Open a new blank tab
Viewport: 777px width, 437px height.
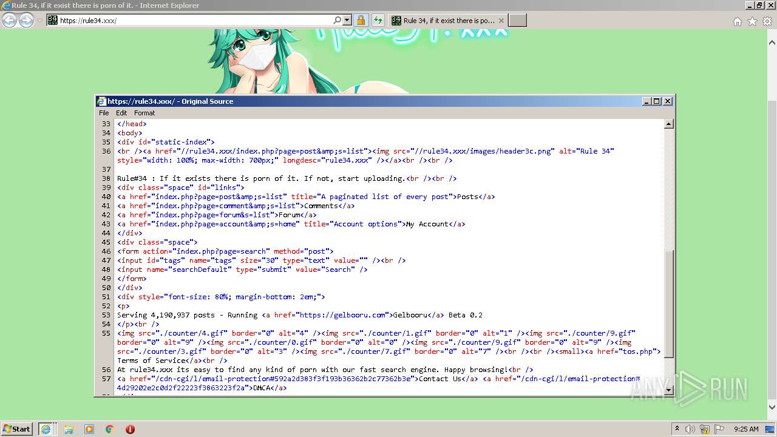(x=517, y=21)
